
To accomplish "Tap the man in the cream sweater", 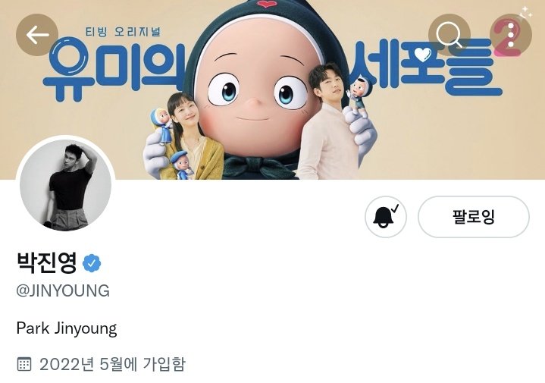I will (327, 122).
